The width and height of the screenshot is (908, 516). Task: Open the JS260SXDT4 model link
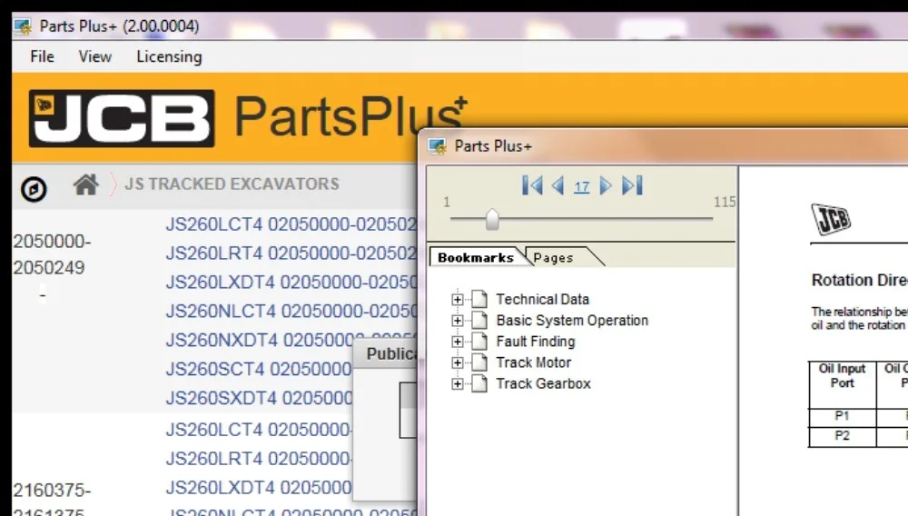click(259, 399)
